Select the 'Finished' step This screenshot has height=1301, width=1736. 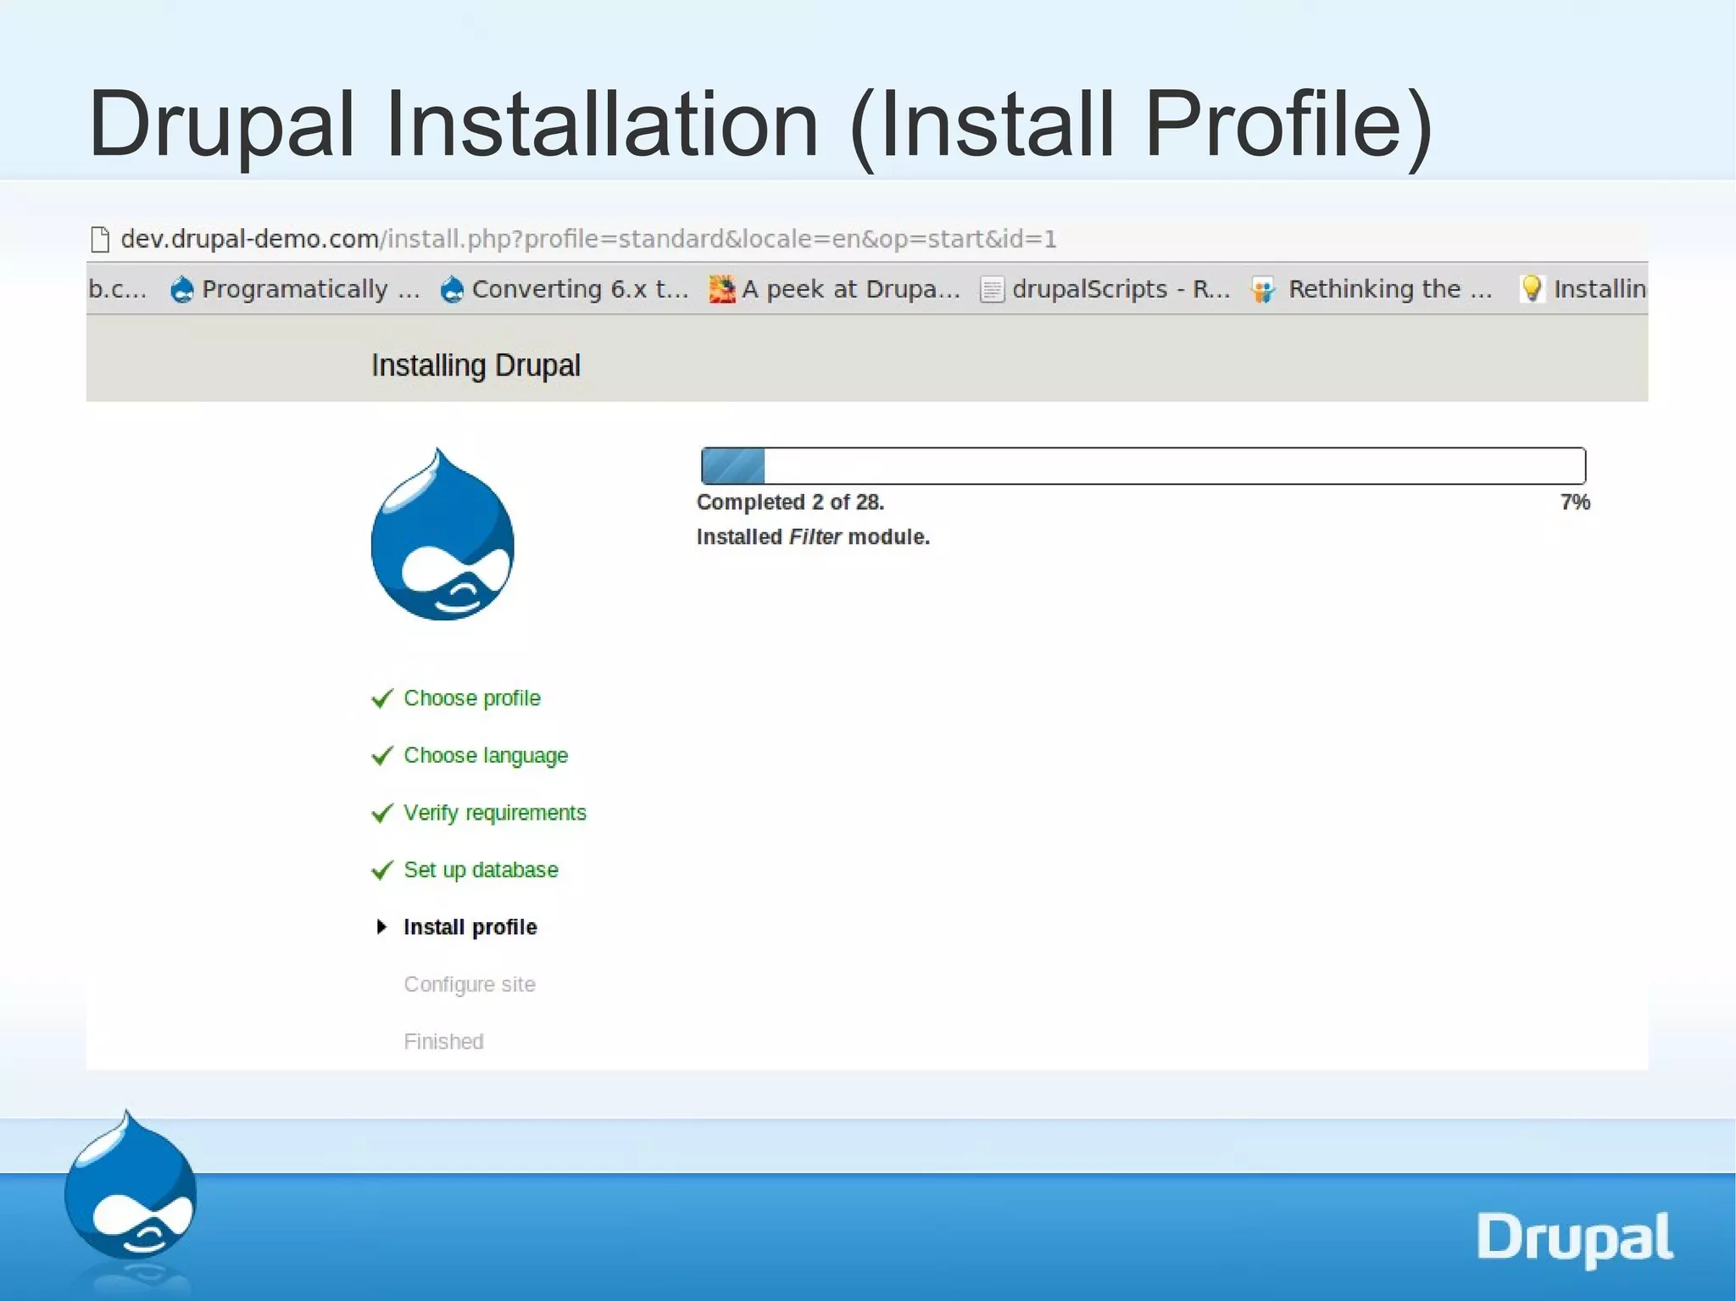click(443, 1042)
